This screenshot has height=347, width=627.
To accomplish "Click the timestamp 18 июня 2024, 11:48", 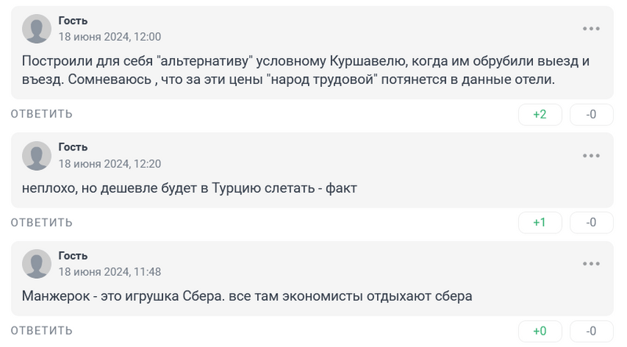I will tap(110, 272).
